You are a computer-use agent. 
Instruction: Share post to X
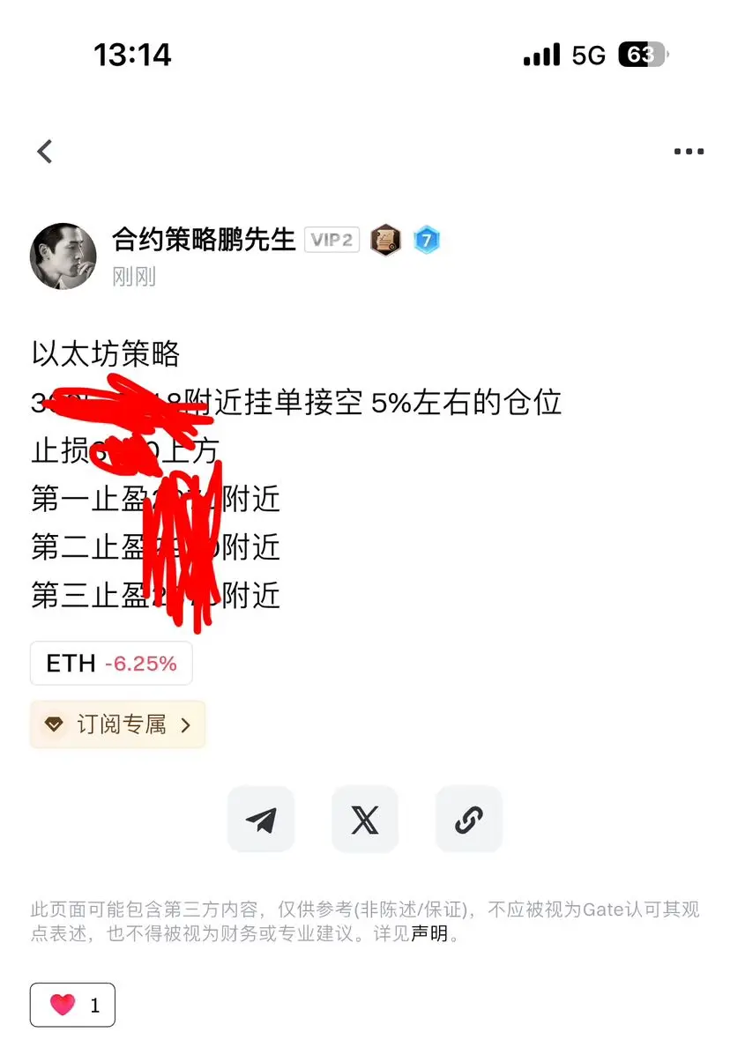[x=365, y=820]
